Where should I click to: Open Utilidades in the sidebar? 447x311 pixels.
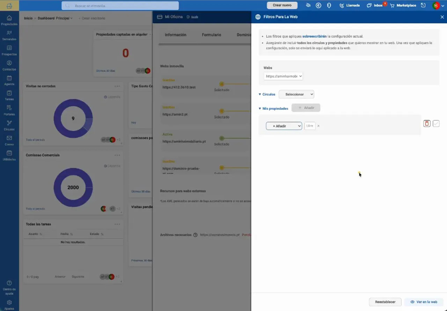(x=9, y=155)
